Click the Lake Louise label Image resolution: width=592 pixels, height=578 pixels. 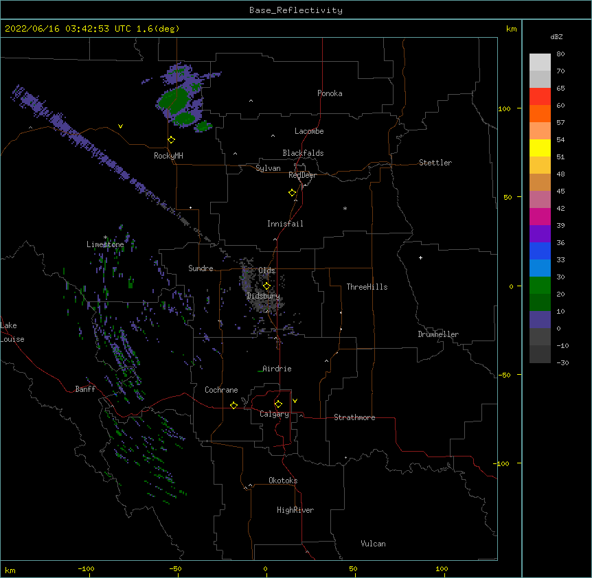tap(12, 332)
